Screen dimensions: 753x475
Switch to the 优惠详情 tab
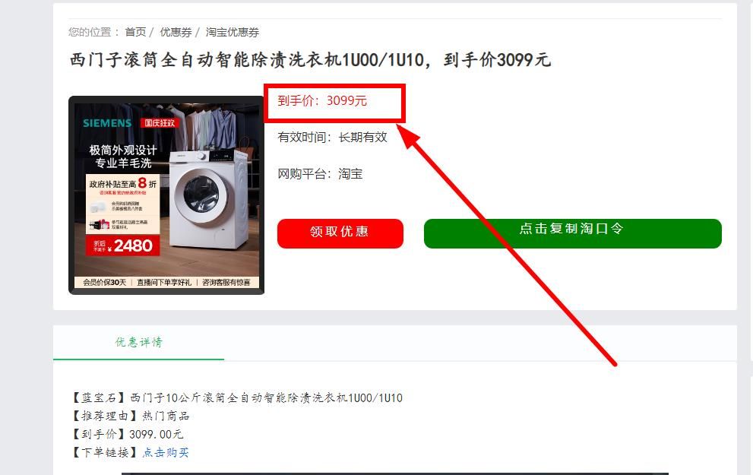coord(138,342)
